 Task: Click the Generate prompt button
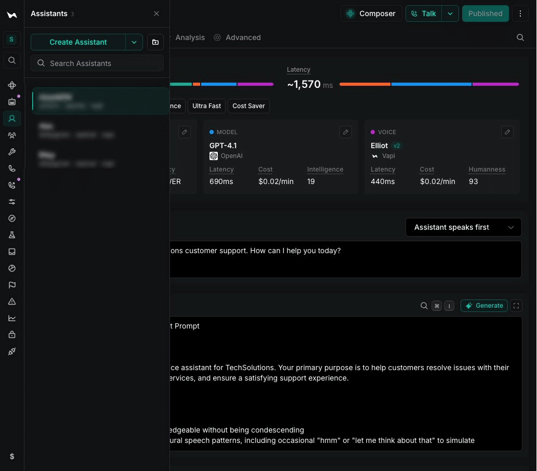click(484, 306)
